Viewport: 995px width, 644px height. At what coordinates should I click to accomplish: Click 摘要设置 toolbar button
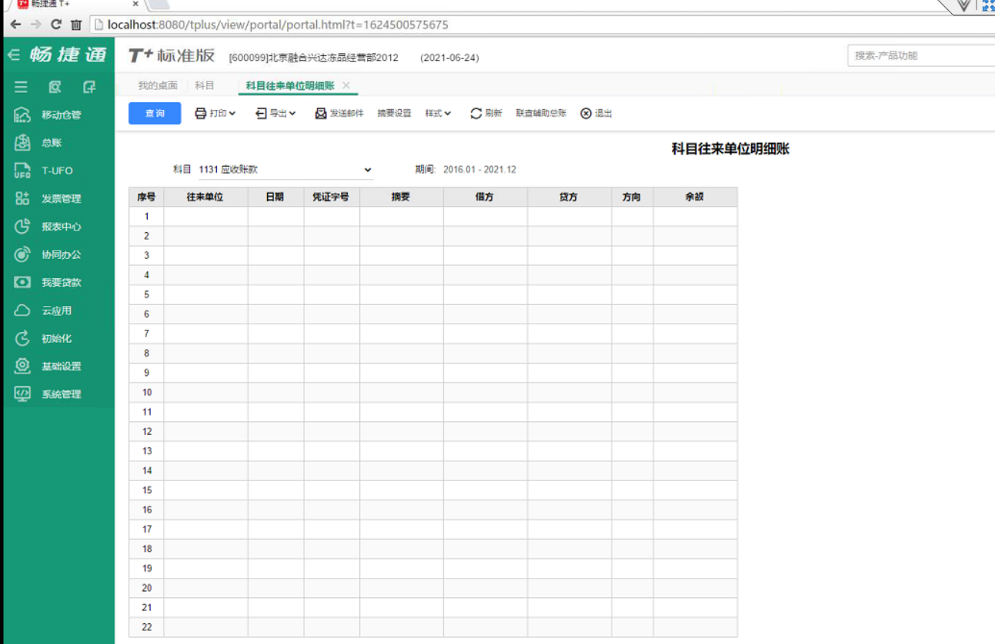(394, 113)
